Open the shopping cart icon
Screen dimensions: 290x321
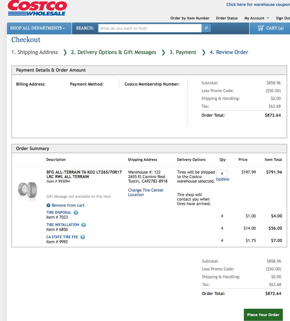tap(260, 28)
